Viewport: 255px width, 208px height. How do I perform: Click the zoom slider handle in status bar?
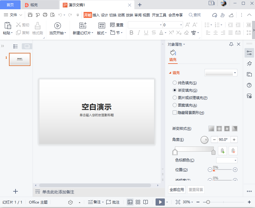(x=208, y=202)
